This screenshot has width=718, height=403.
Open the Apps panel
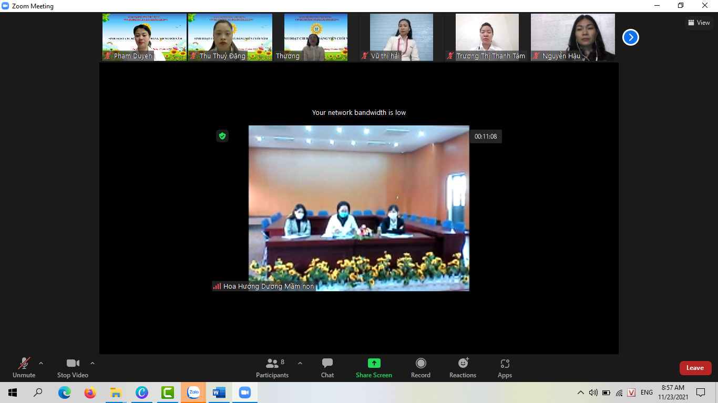505,367
